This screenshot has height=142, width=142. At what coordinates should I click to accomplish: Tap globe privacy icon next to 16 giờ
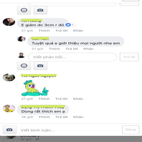37,139
